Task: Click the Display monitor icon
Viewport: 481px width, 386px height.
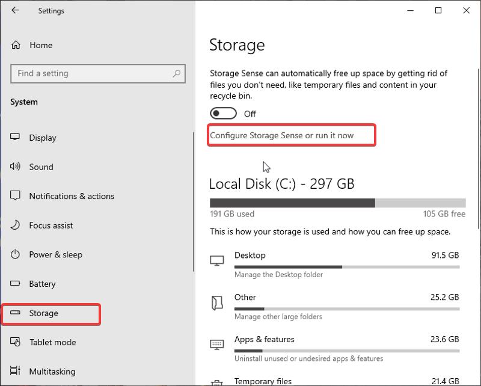Action: 16,138
